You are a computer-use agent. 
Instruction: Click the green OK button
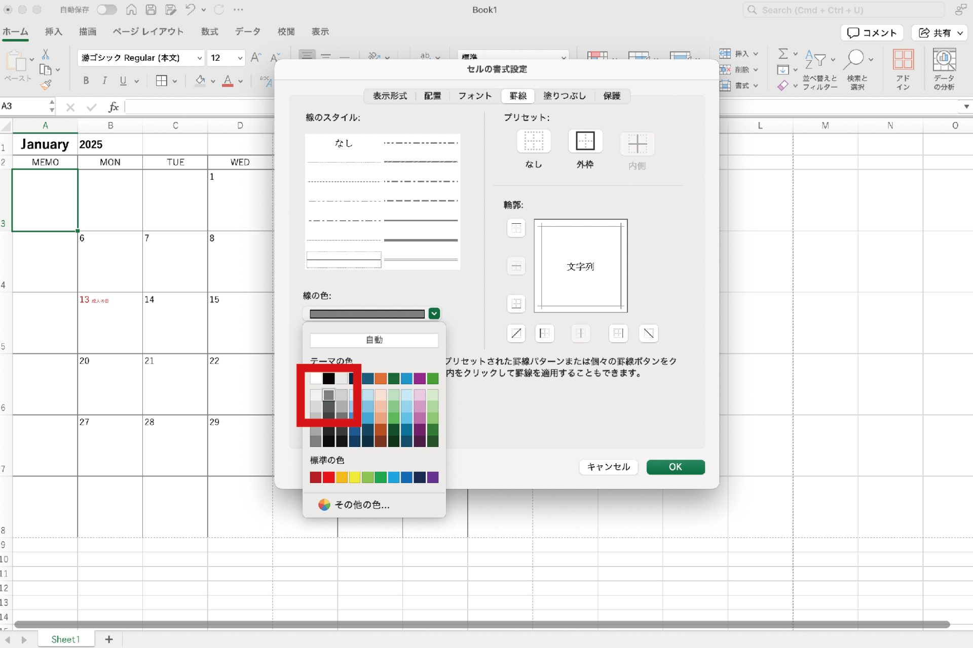pyautogui.click(x=675, y=467)
